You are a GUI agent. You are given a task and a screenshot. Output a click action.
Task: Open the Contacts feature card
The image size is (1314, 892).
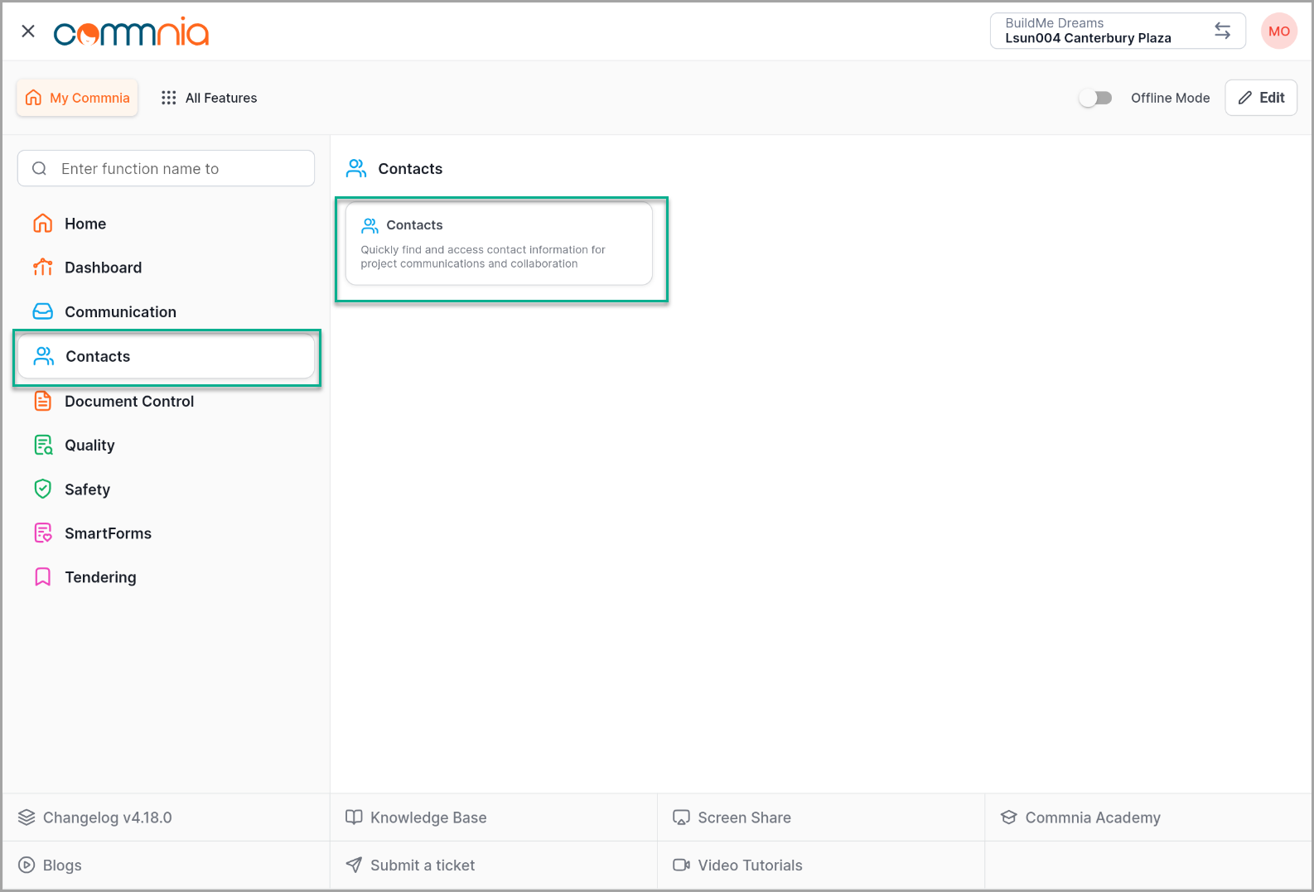(499, 243)
